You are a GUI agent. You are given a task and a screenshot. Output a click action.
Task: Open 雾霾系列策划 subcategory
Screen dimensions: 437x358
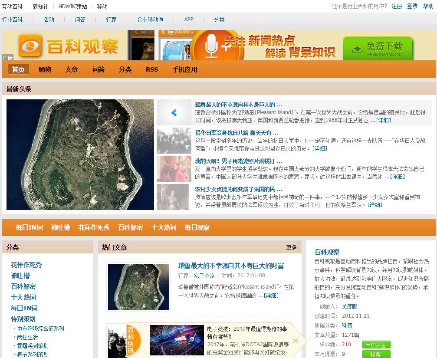[x=33, y=346]
